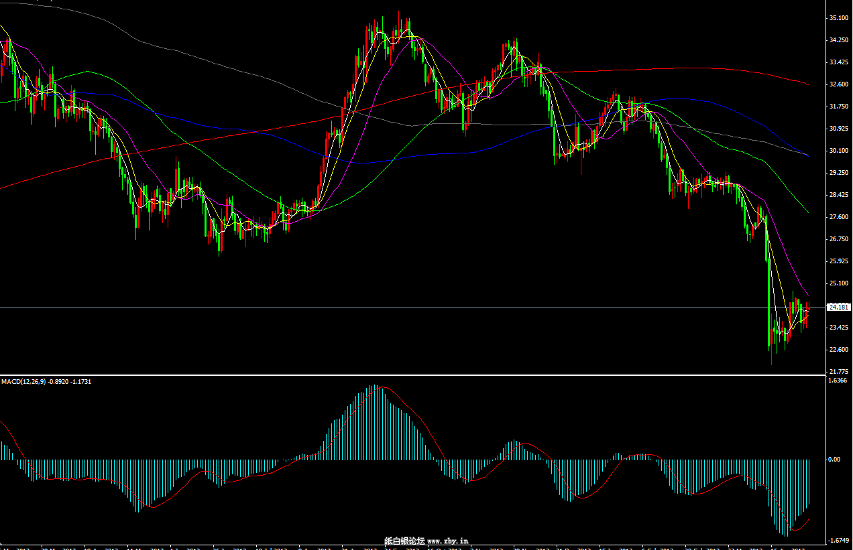Select the 30.100 price scale level
Screen dimensions: 853x550
[838, 151]
